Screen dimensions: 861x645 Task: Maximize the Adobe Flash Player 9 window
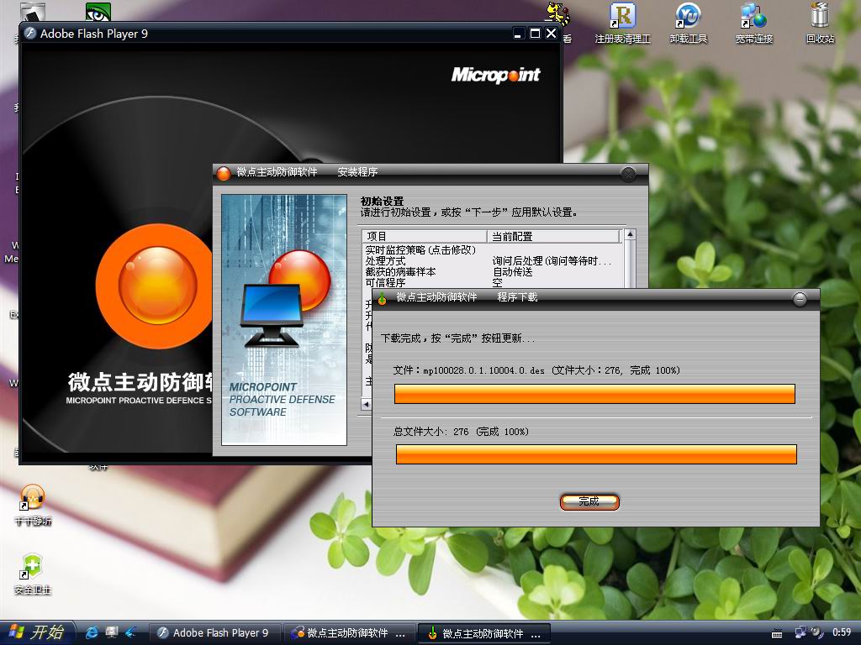535,34
